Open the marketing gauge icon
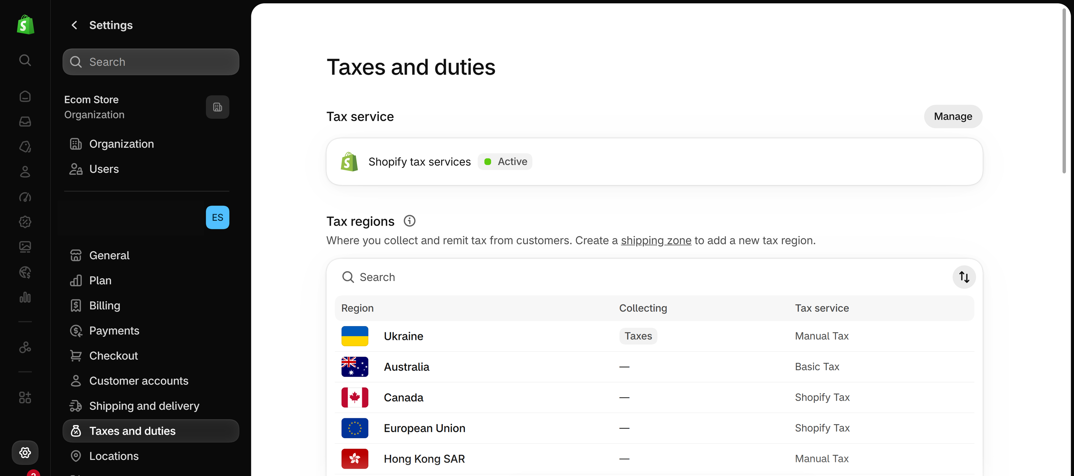1074x476 pixels. [x=25, y=196]
